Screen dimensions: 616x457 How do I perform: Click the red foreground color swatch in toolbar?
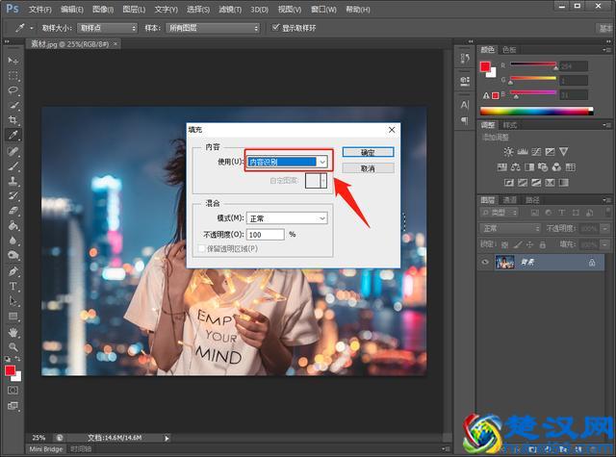(11, 369)
